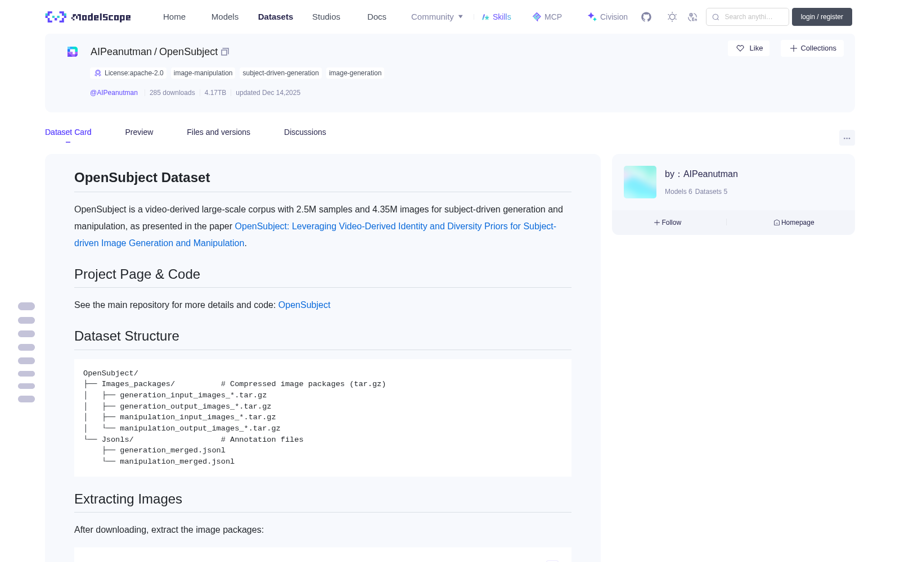The height and width of the screenshot is (562, 900).
Task: Select the Dataset Card tab
Action: [x=68, y=132]
